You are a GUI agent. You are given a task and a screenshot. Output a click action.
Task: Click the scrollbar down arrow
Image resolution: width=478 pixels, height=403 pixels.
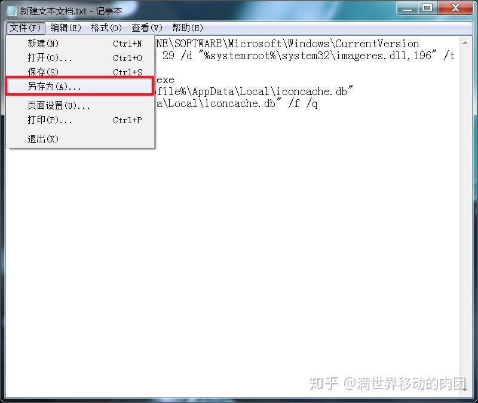[x=465, y=390]
